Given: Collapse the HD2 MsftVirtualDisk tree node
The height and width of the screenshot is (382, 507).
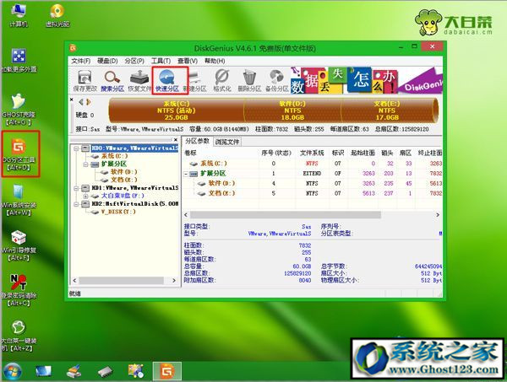Looking at the screenshot, I should click(76, 204).
